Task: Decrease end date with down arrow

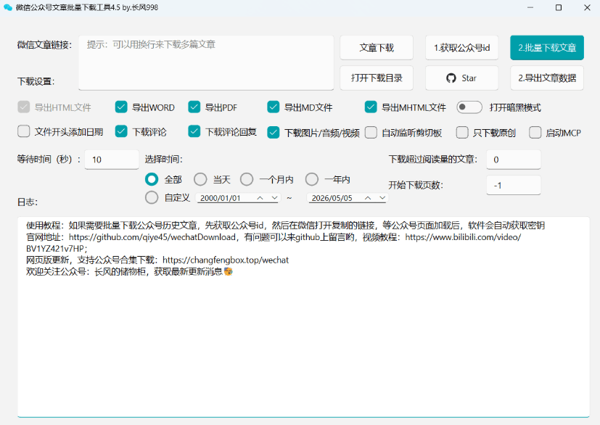Action: click(382, 198)
